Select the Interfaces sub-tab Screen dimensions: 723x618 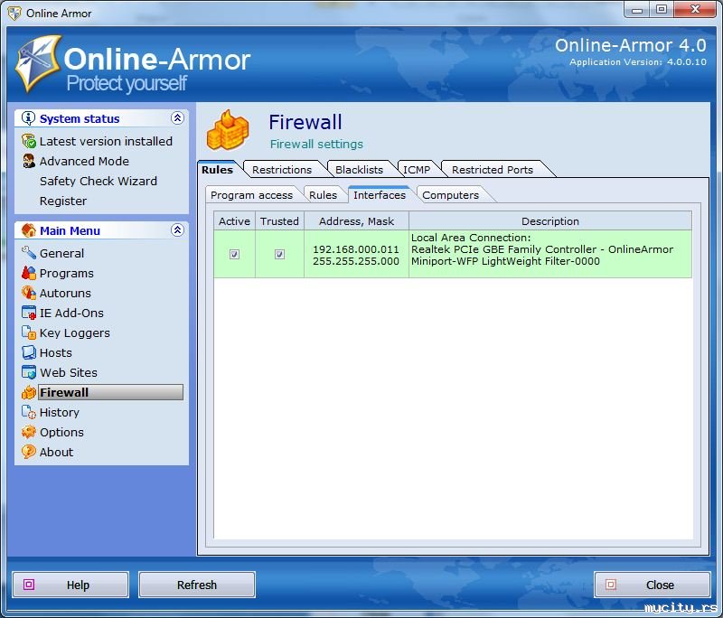pyautogui.click(x=380, y=195)
